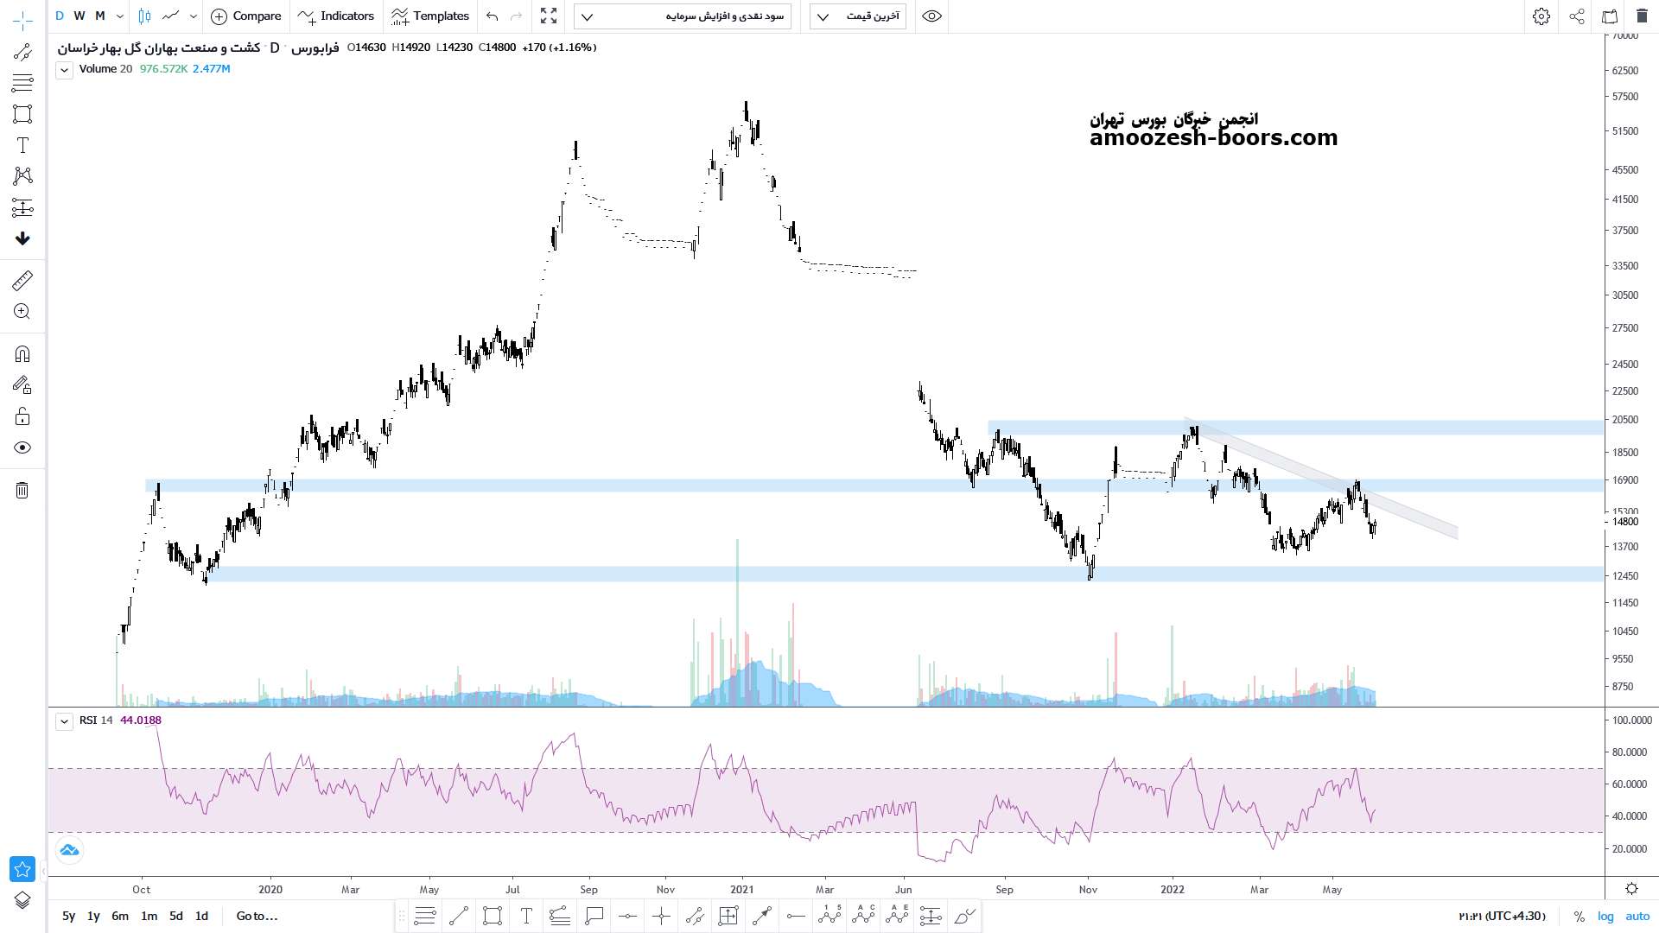The width and height of the screenshot is (1659, 933).
Task: Enable the magnet mode tool
Action: [x=22, y=354]
